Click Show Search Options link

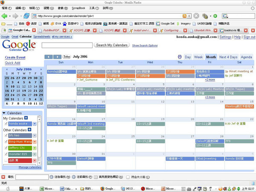145,45
